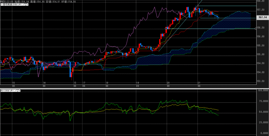Click the date 21 marker on time axis
This screenshot has width=269, height=136.
(199, 83)
